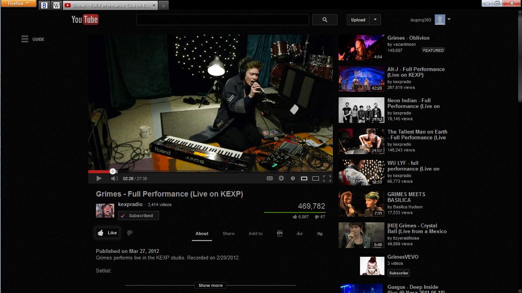Click the FEATURED badge on Oblivion
Viewport: 522px width, 293px height.
click(433, 51)
